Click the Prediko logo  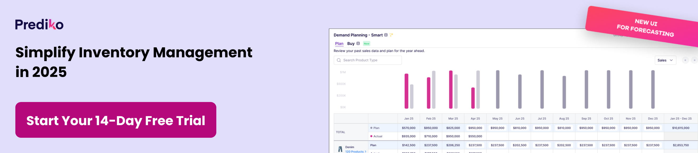pos(39,24)
